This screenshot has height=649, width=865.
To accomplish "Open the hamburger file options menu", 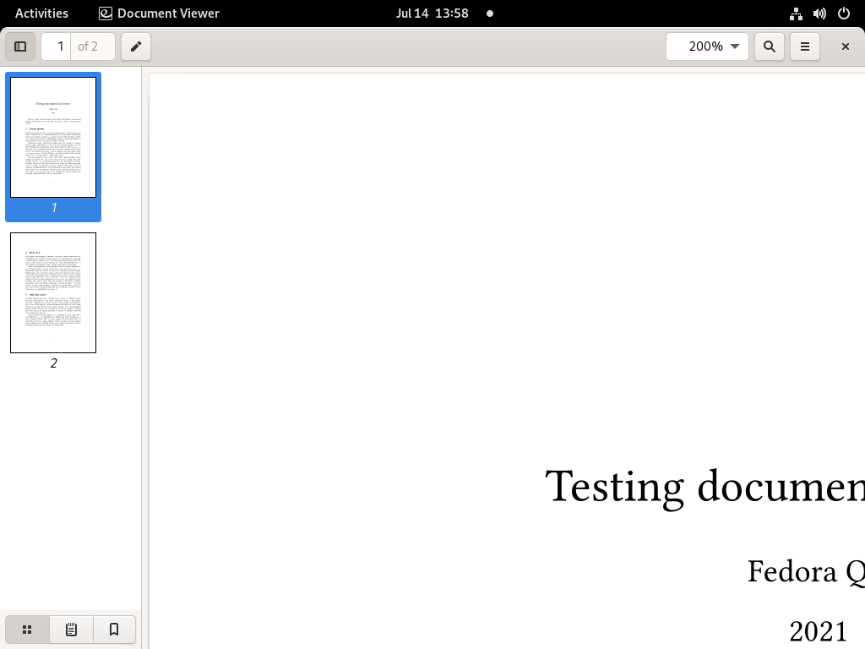I will (x=805, y=46).
